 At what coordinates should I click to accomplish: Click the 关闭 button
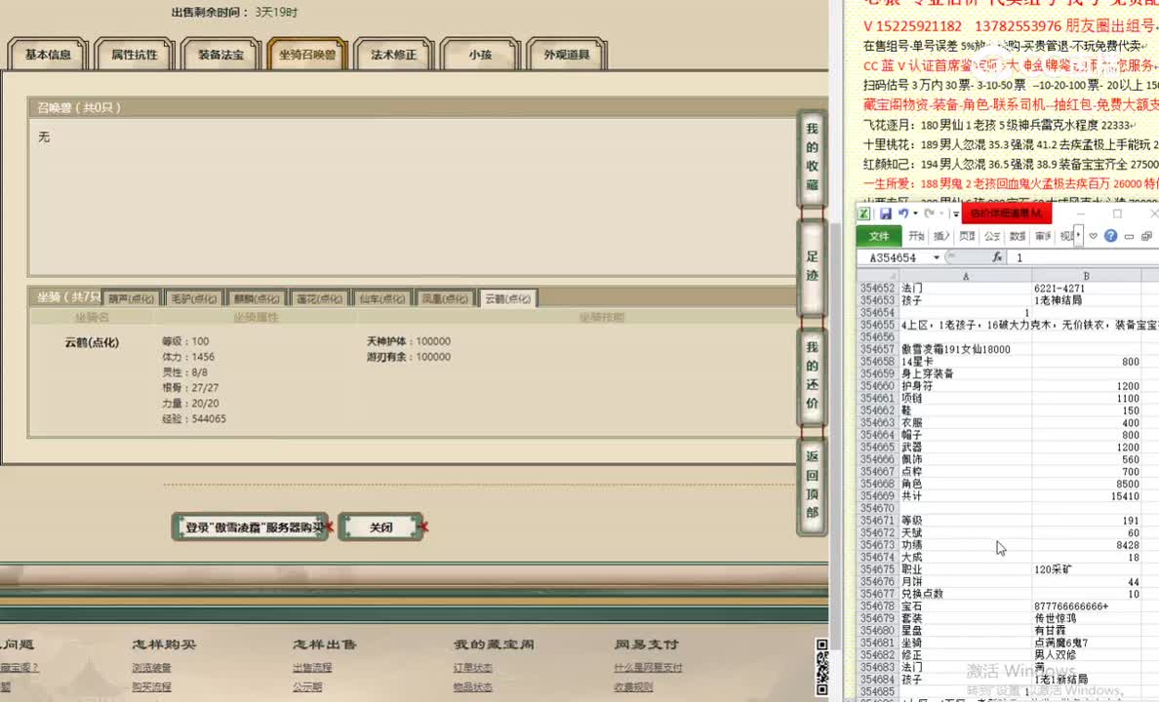coord(380,526)
